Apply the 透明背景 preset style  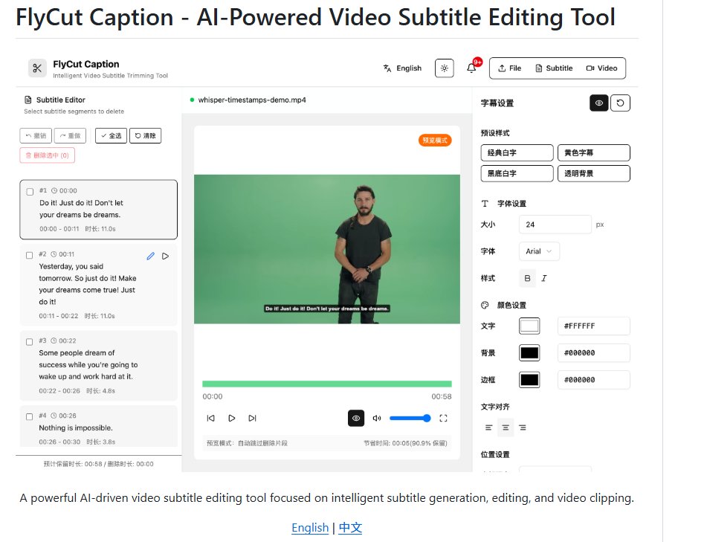594,173
